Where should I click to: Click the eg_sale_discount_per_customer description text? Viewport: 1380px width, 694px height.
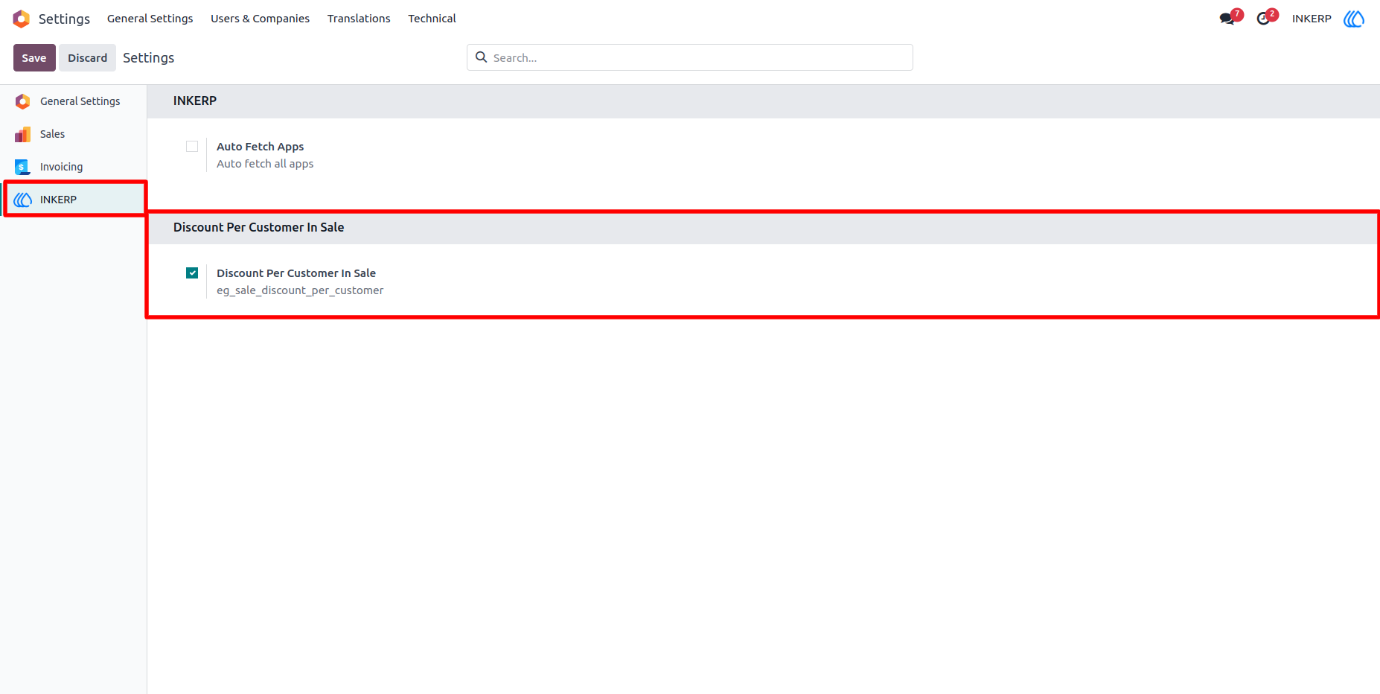point(300,290)
